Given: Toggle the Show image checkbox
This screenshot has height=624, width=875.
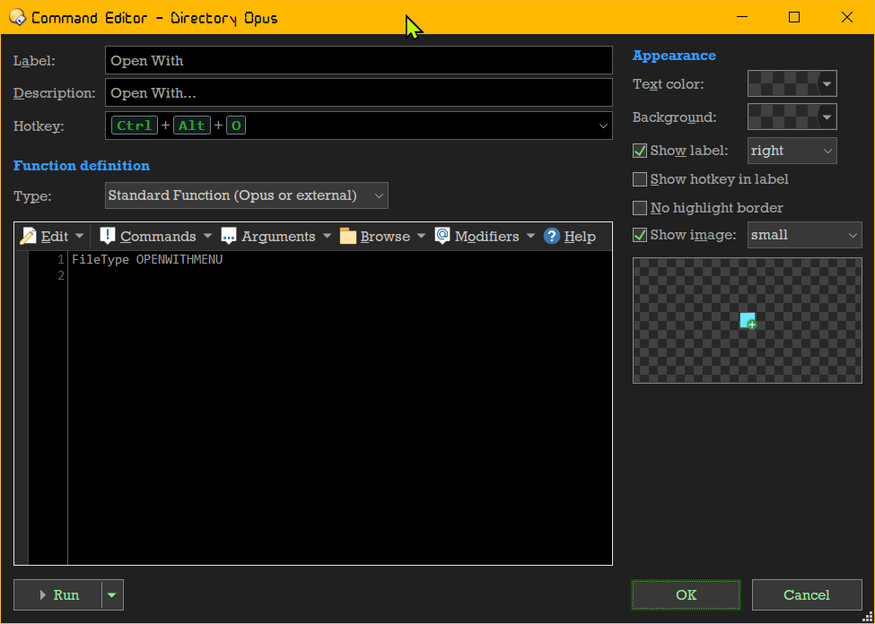Looking at the screenshot, I should (640, 235).
